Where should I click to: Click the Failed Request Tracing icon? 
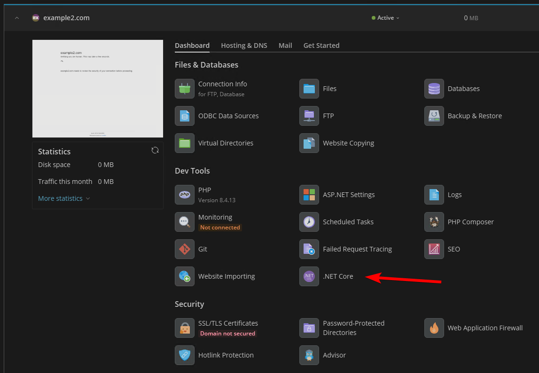click(309, 249)
